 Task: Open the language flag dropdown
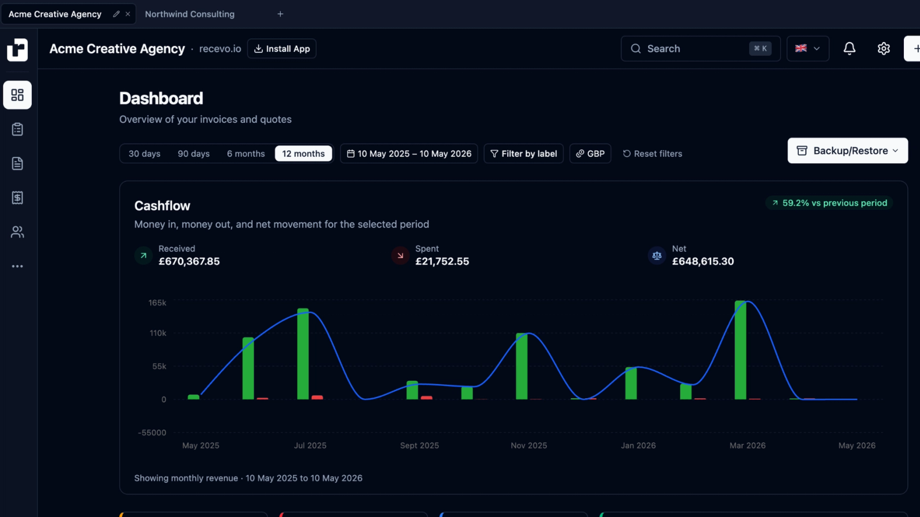(807, 49)
